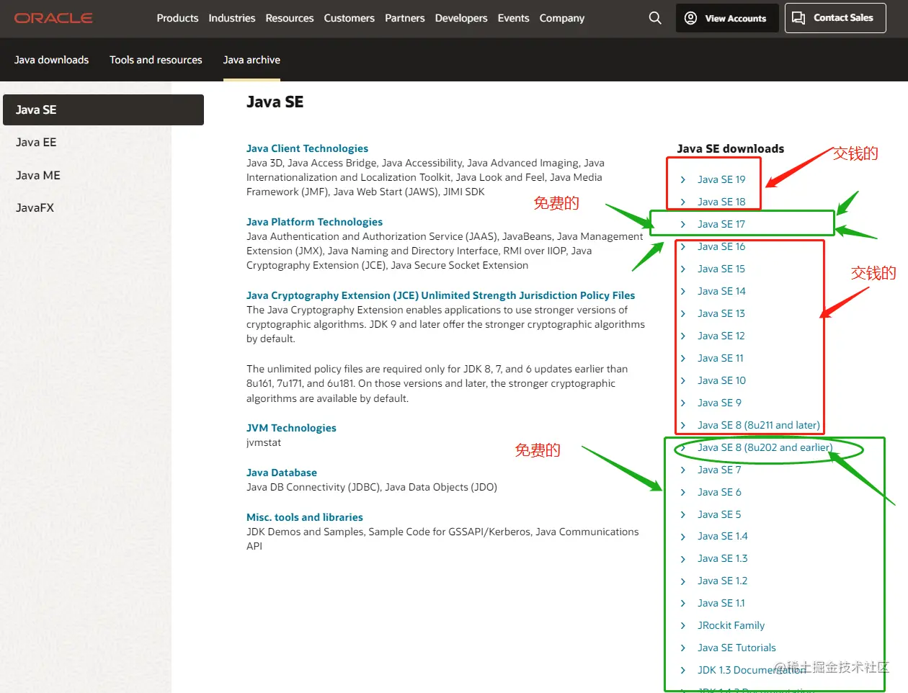Screen dimensions: 908x693
Task: Open the Java SE 1.3 download link
Action: click(x=723, y=559)
